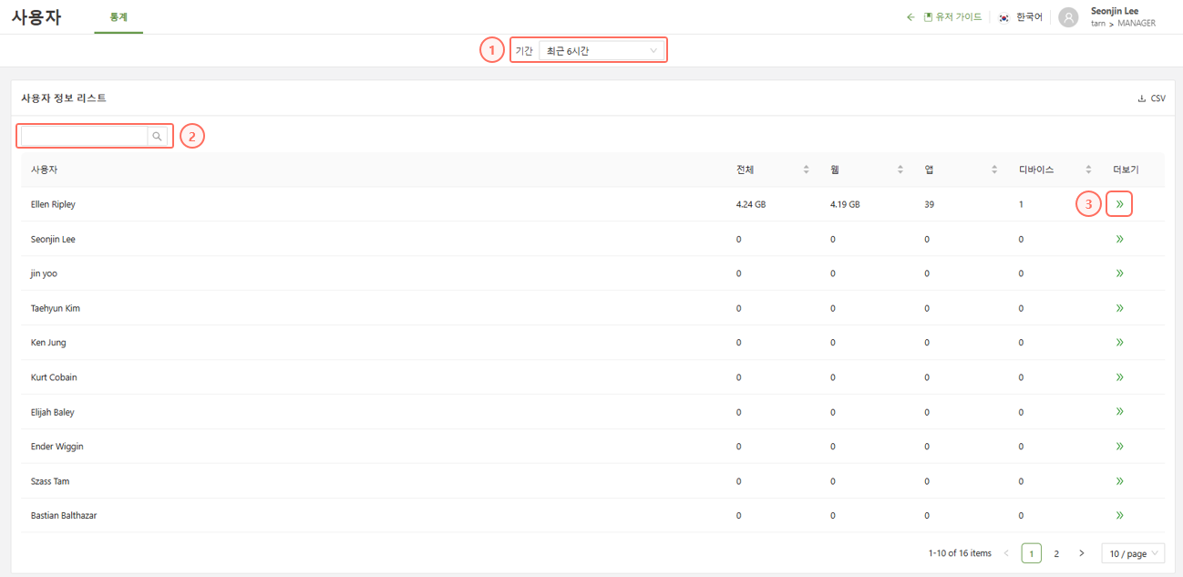
Task: Click the search magnifier icon
Action: pyautogui.click(x=157, y=137)
